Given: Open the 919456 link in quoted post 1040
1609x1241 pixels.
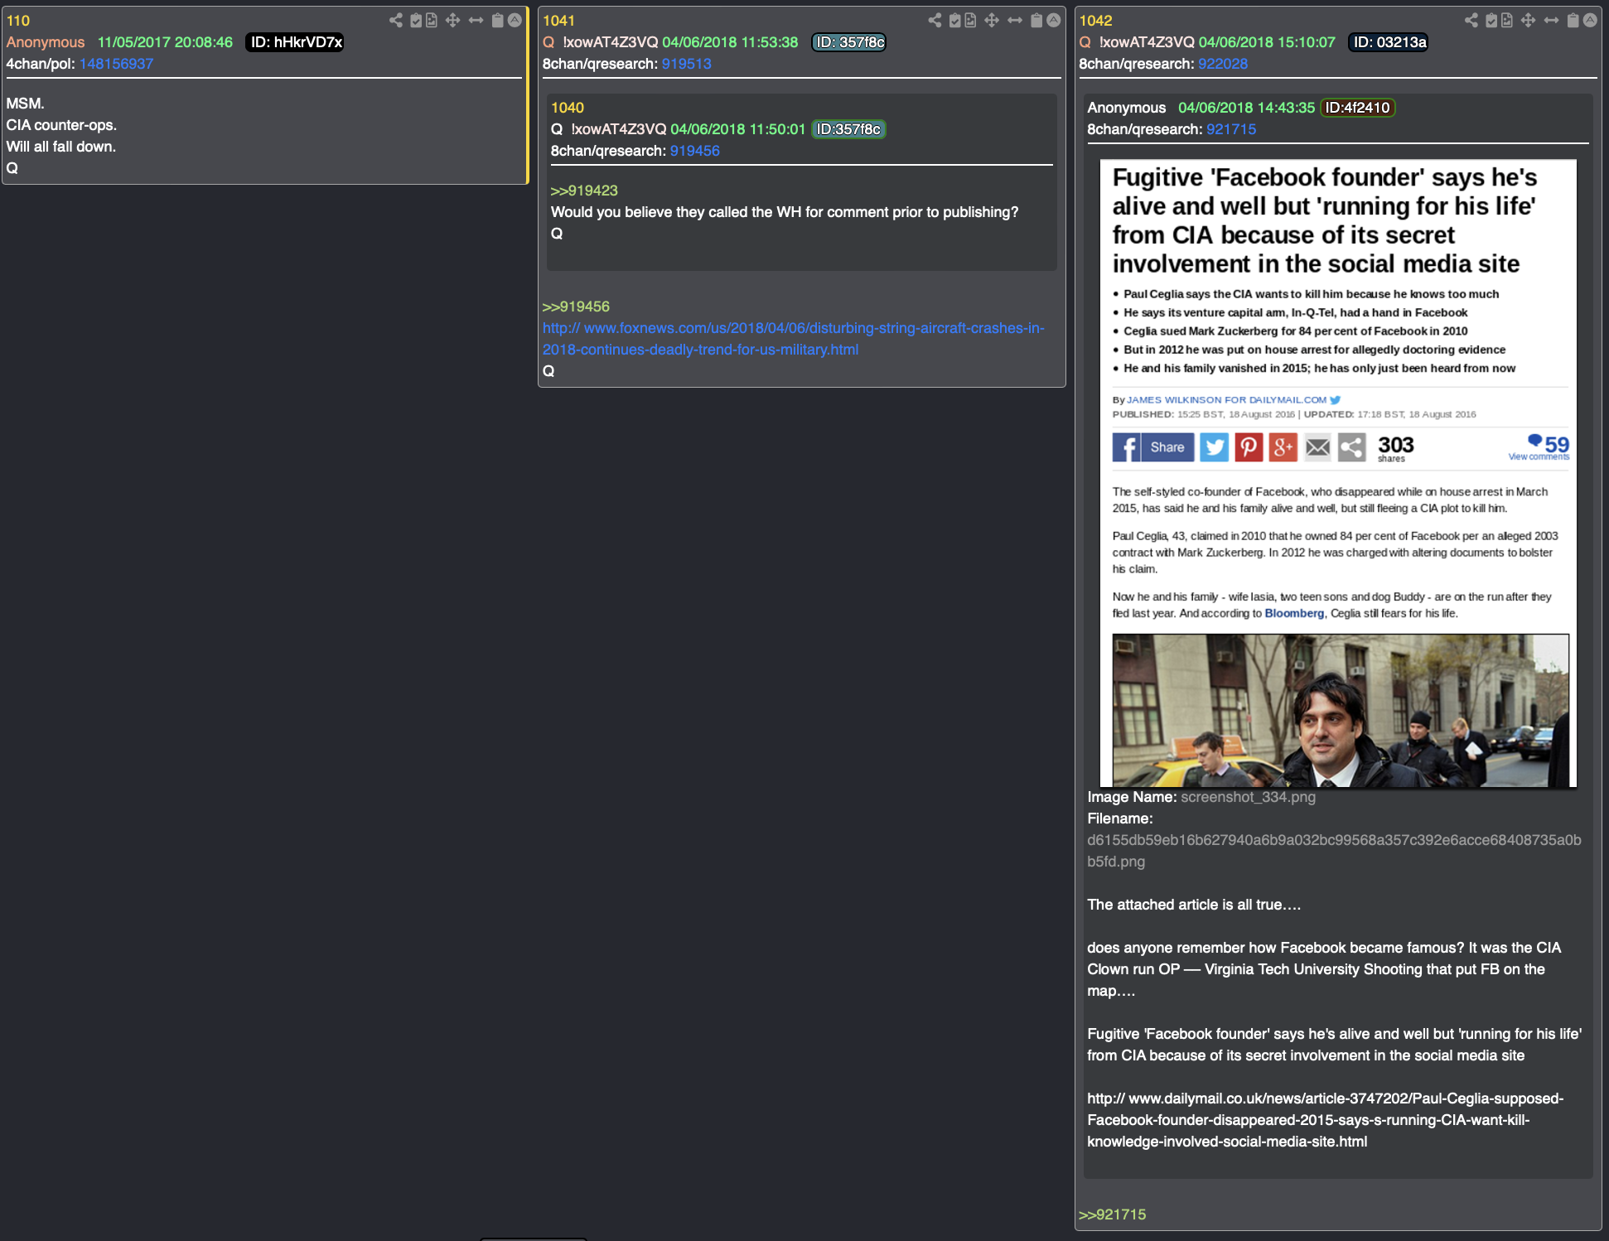Looking at the screenshot, I should 694,151.
